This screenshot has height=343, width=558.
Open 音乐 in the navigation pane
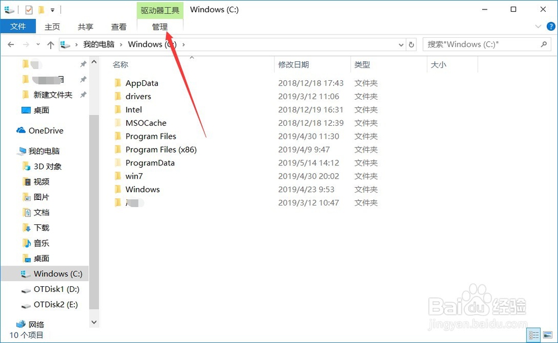coord(41,243)
